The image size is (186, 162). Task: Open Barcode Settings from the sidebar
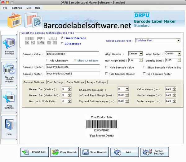9,45
